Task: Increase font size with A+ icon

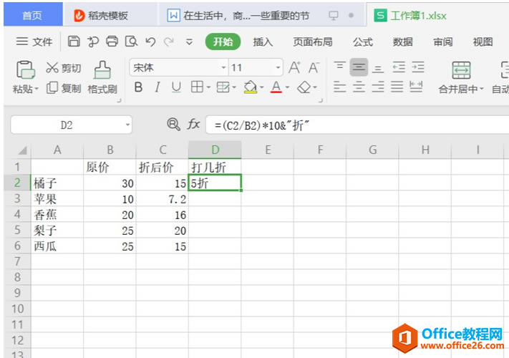Action: tap(294, 67)
